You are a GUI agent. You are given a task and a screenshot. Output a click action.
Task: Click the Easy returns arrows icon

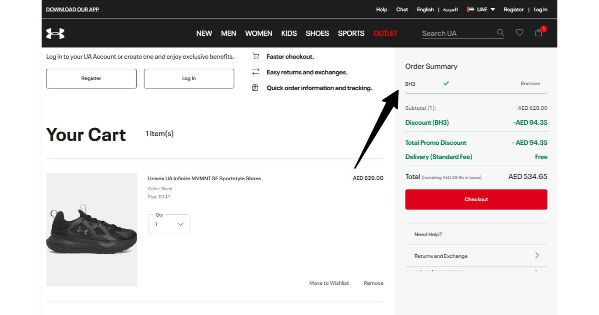[x=256, y=72]
